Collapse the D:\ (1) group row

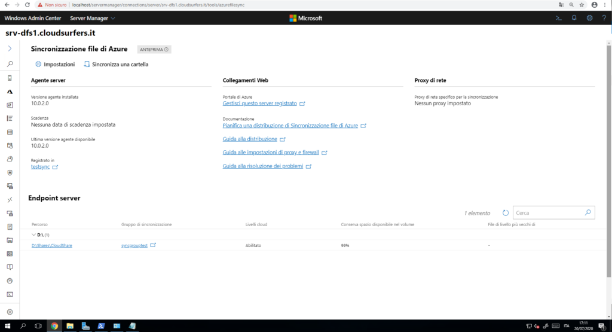33,234
